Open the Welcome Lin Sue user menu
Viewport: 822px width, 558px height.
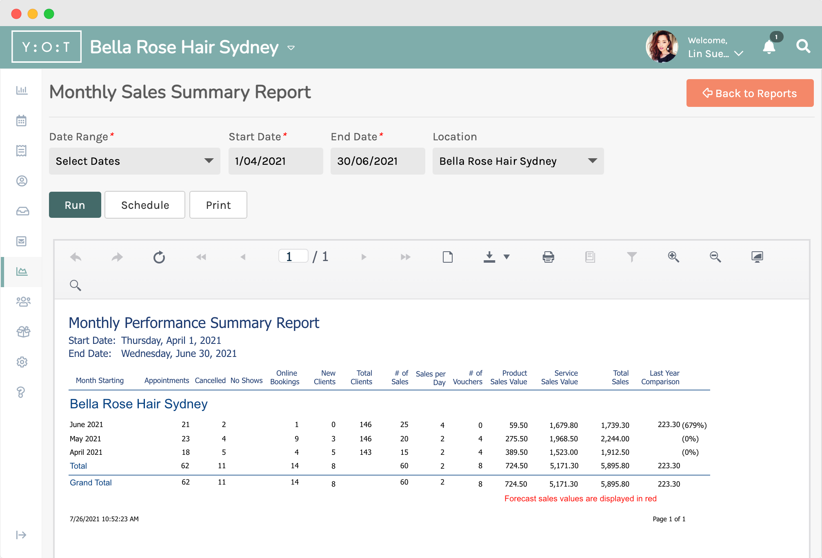click(715, 47)
